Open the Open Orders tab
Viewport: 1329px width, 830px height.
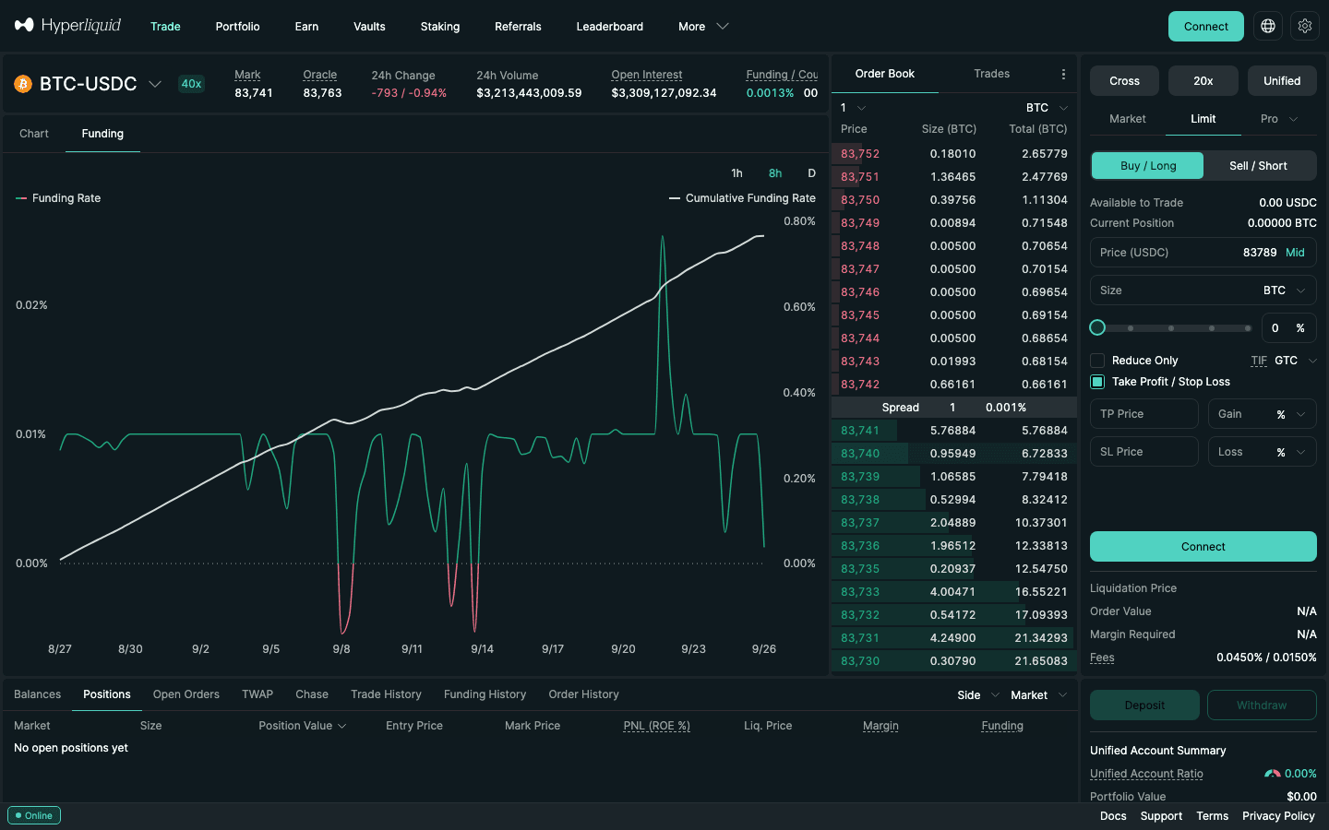186,694
